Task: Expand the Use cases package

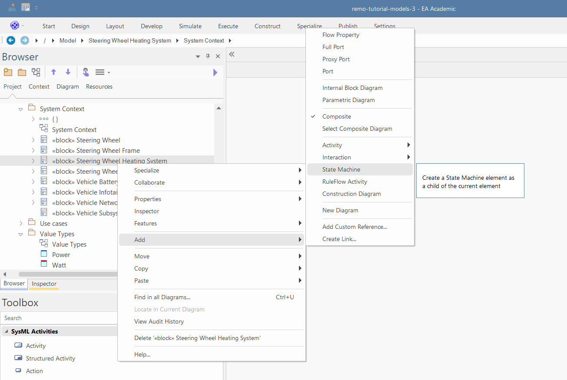Action: click(21, 224)
